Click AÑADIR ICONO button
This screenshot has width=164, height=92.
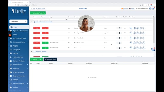pyautogui.click(x=36, y=59)
